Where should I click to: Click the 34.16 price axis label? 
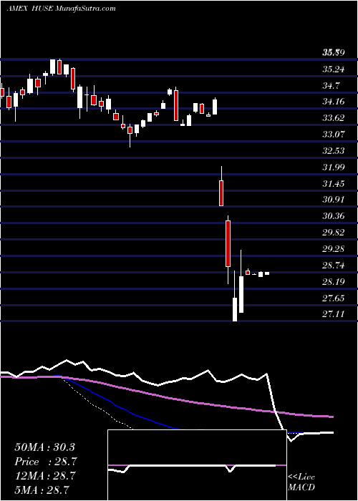click(x=334, y=102)
